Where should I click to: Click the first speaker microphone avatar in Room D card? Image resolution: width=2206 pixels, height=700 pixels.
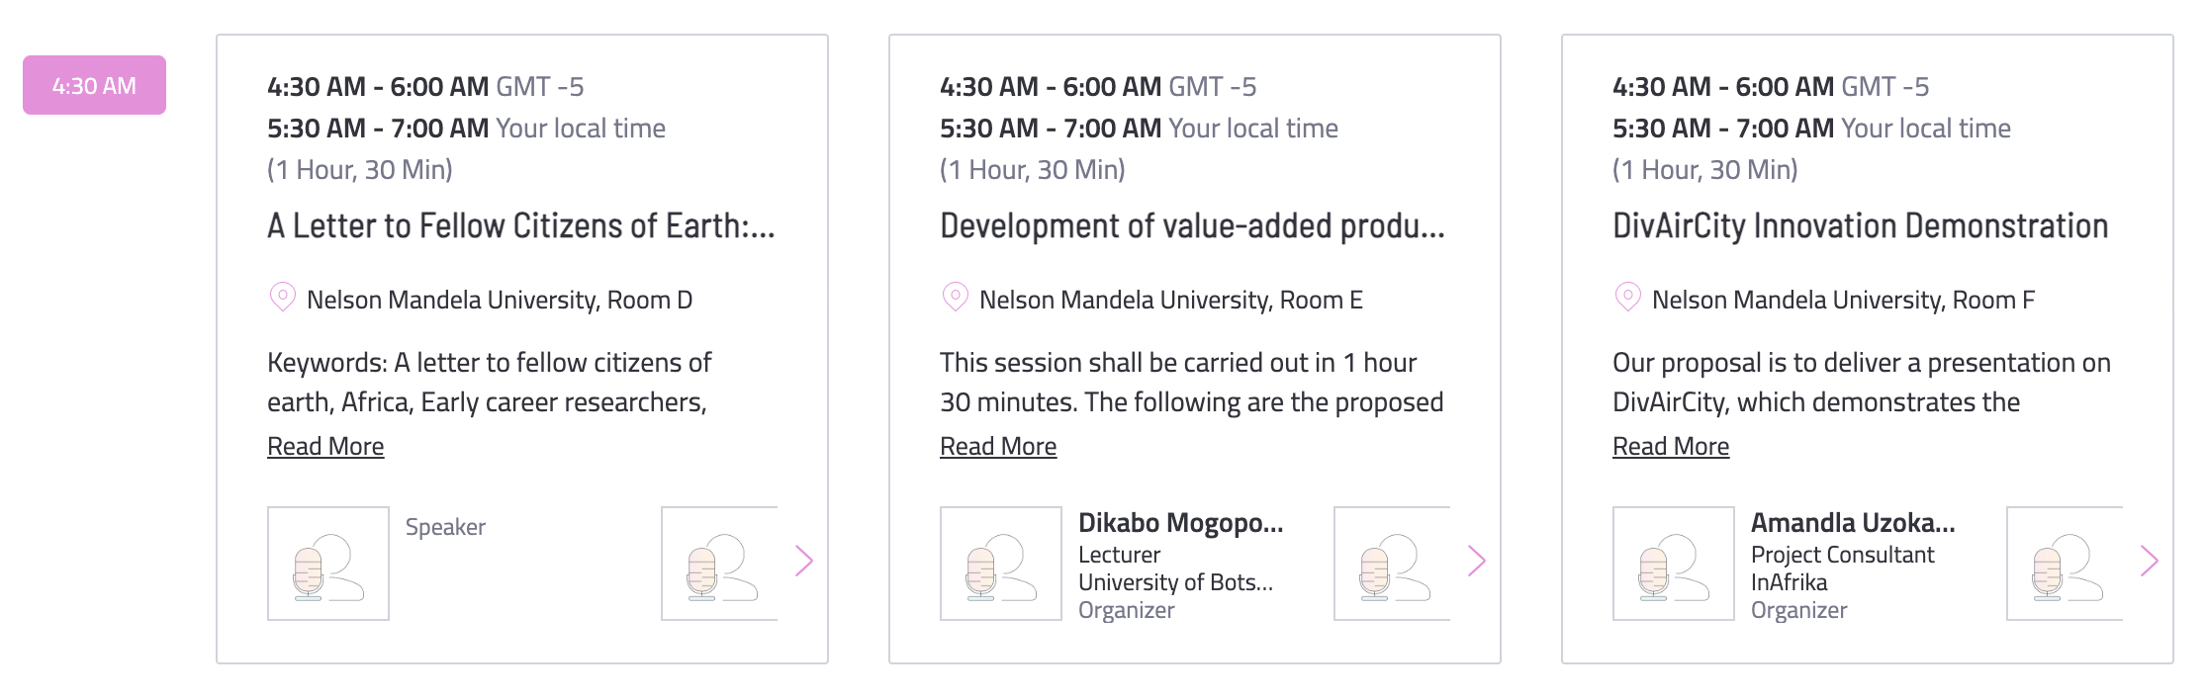(x=328, y=564)
